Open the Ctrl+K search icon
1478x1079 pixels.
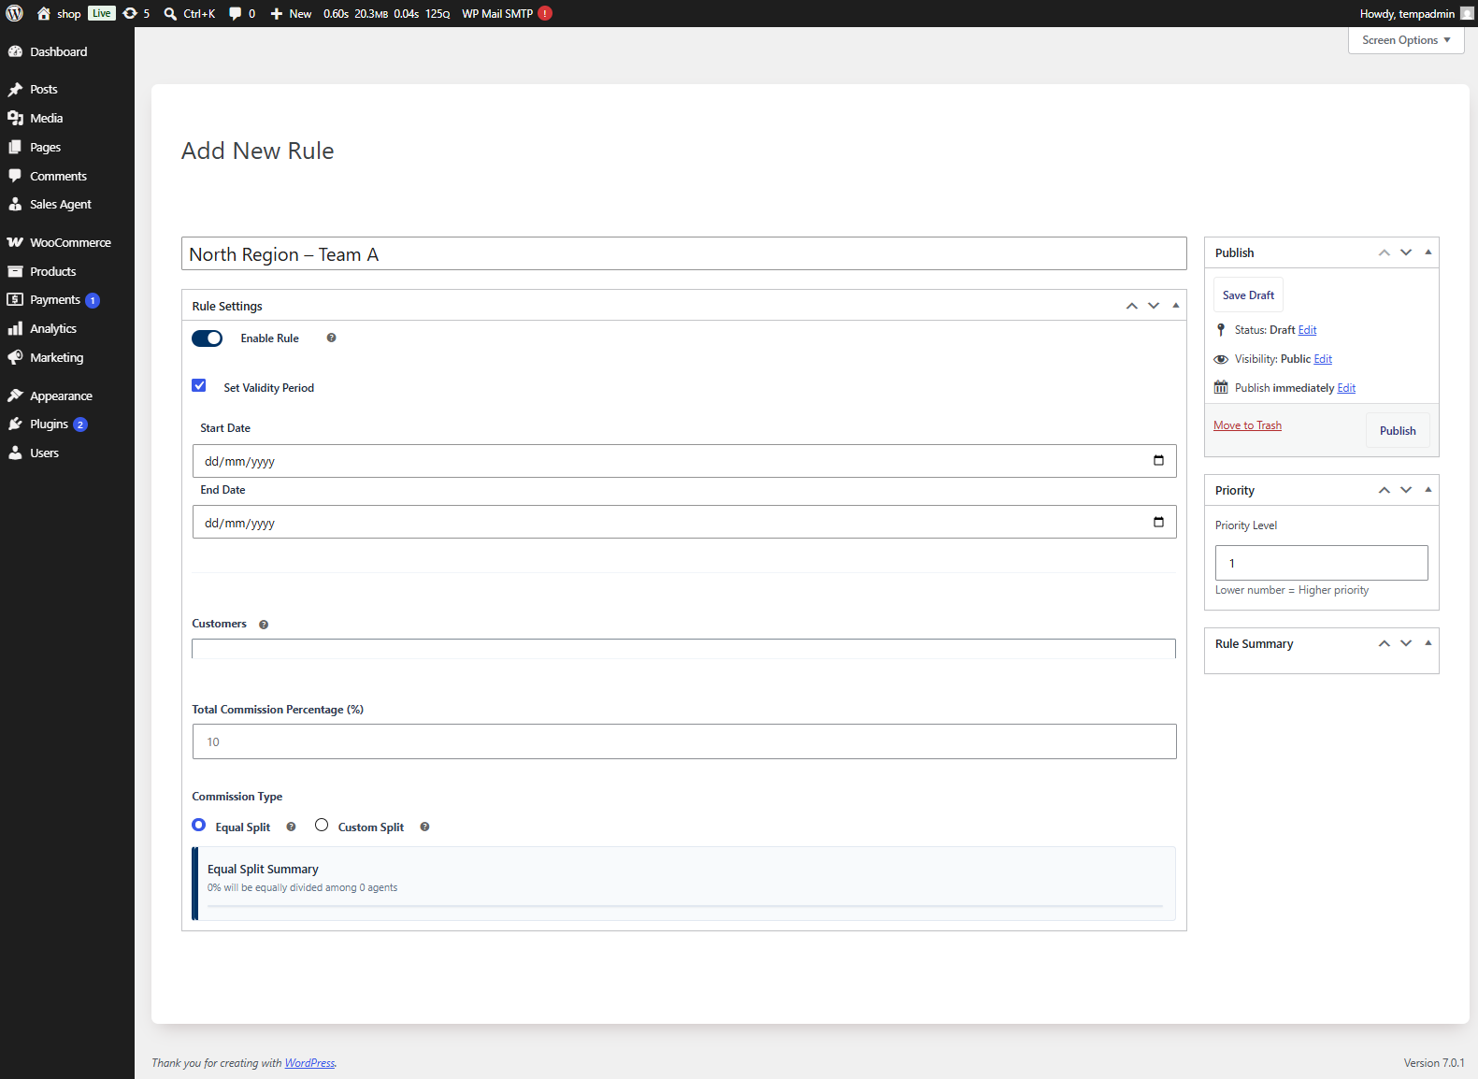click(170, 13)
